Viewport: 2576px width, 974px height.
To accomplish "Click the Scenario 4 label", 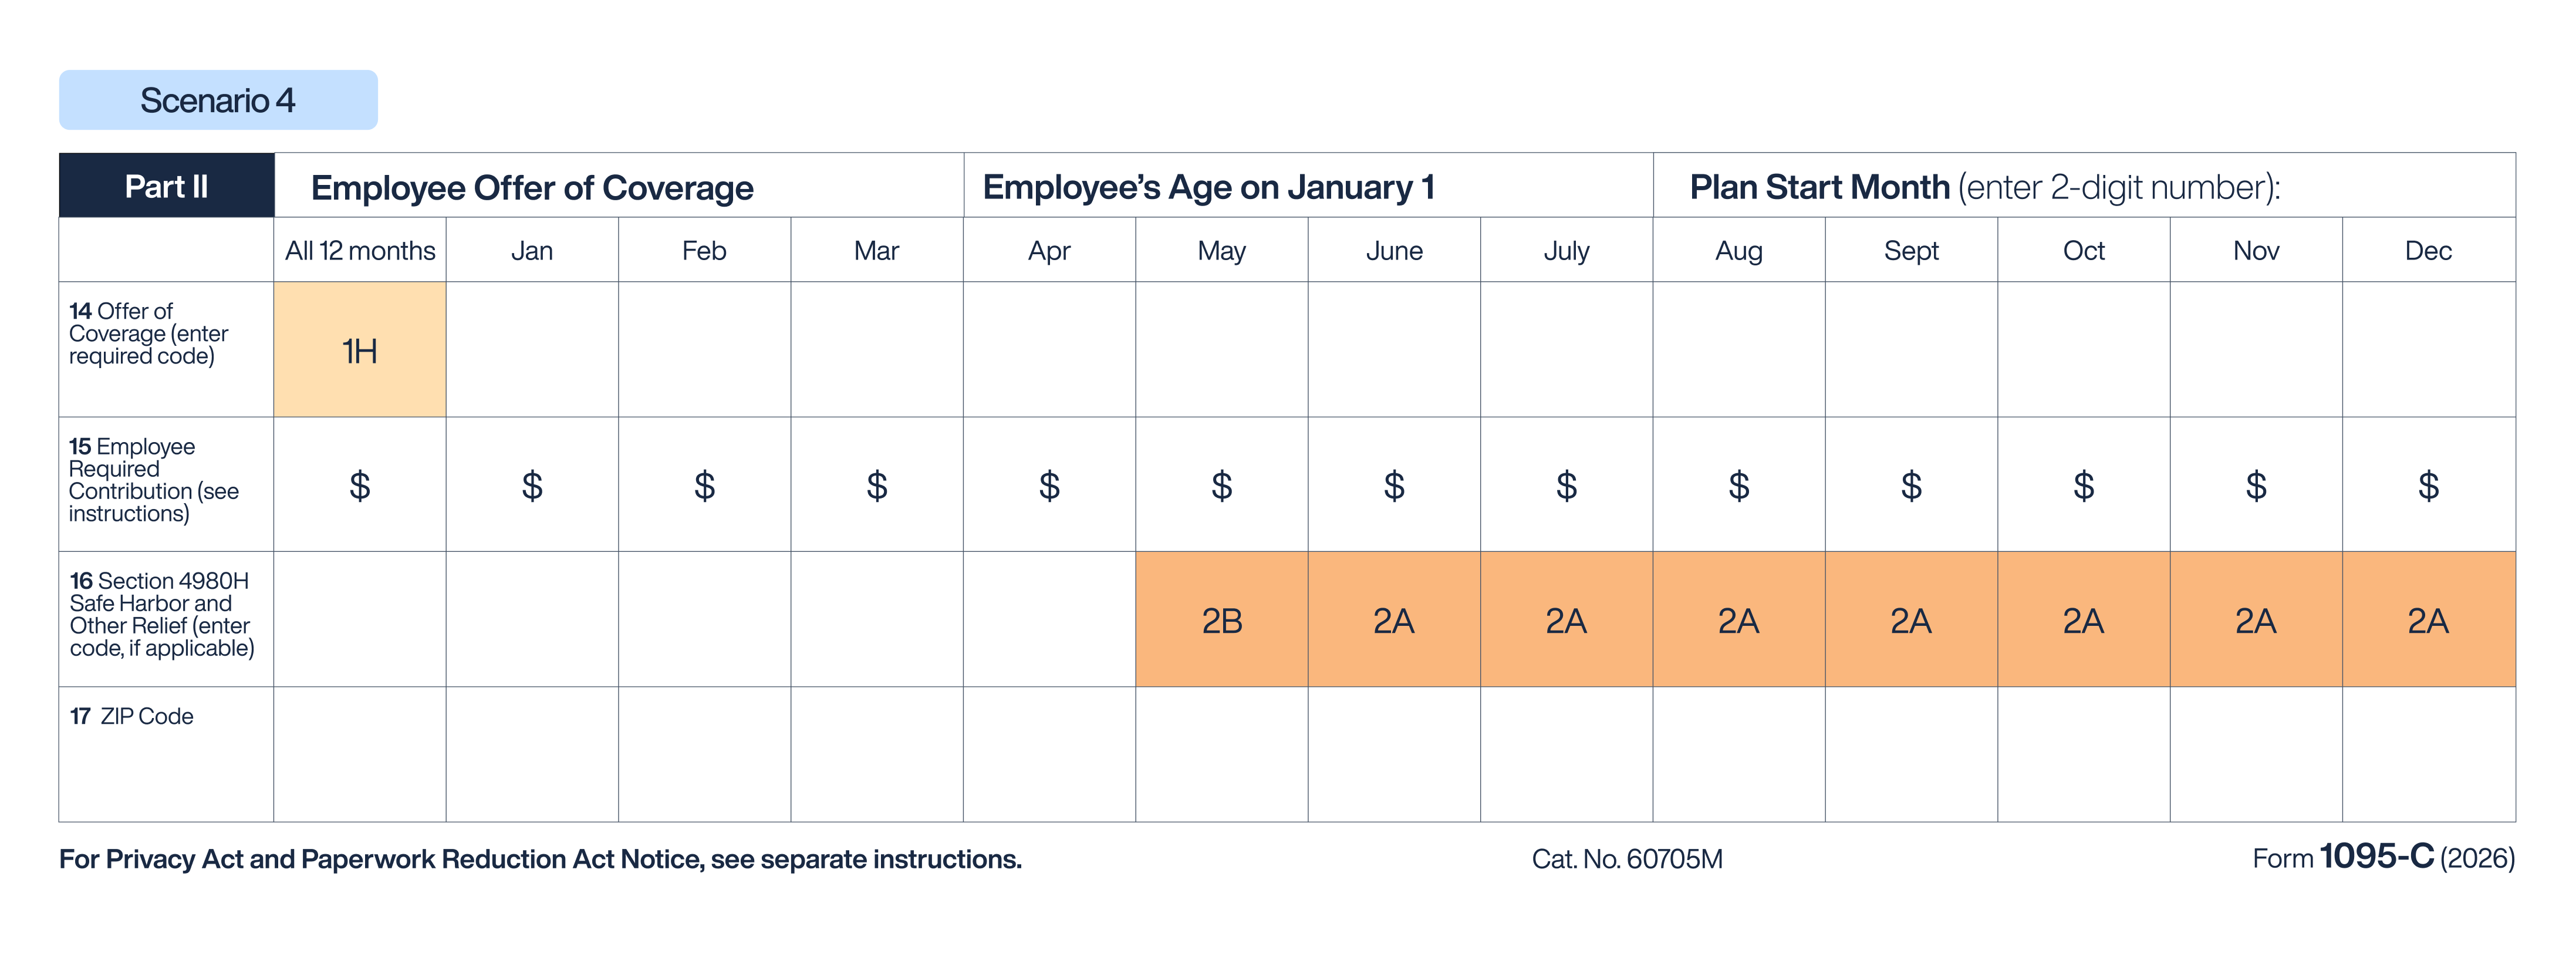I will (218, 100).
